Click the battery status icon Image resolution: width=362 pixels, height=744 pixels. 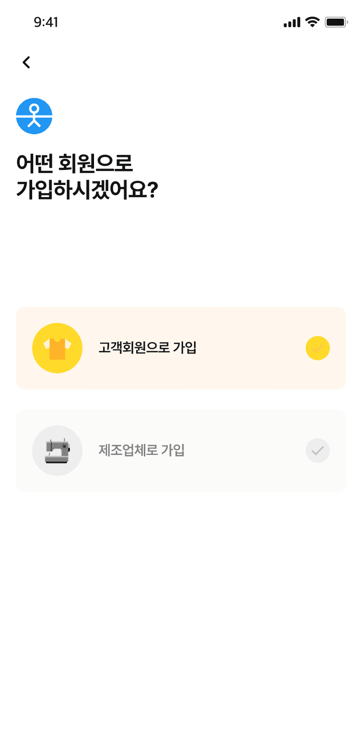pyautogui.click(x=336, y=22)
